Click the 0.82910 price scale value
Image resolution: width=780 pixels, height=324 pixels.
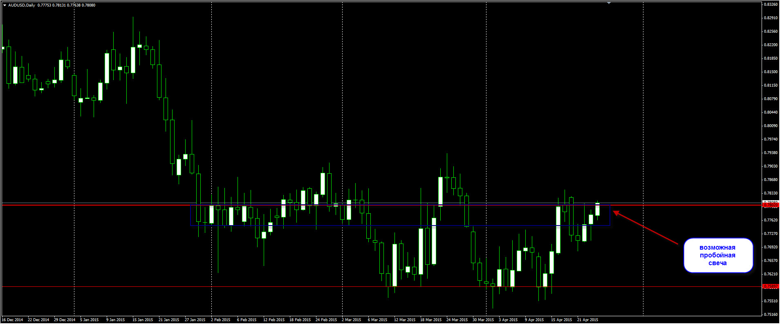(771, 18)
